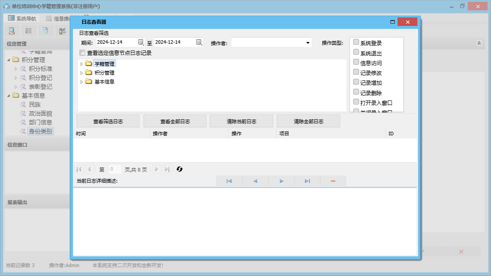Check the 打开录入窗口 operation type
This screenshot has width=491, height=276.
pos(356,102)
